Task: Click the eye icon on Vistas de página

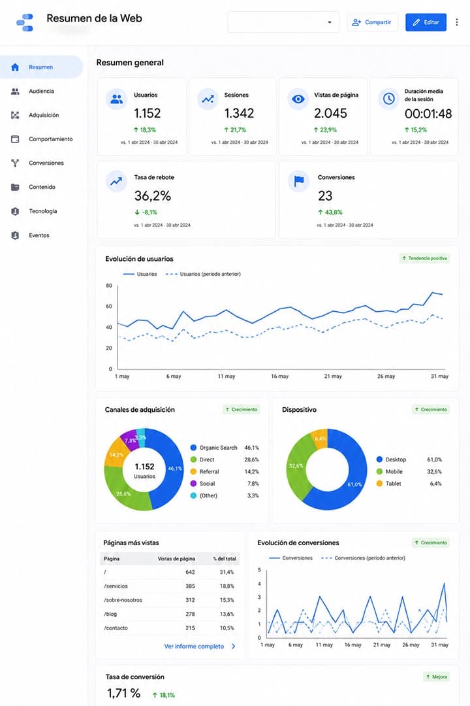Action: (298, 99)
